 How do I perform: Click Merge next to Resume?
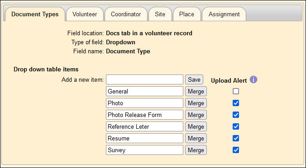196,138
